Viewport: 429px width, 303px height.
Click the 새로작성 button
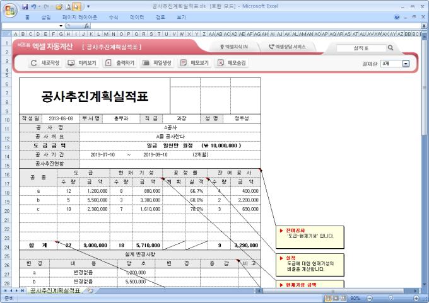coord(45,63)
